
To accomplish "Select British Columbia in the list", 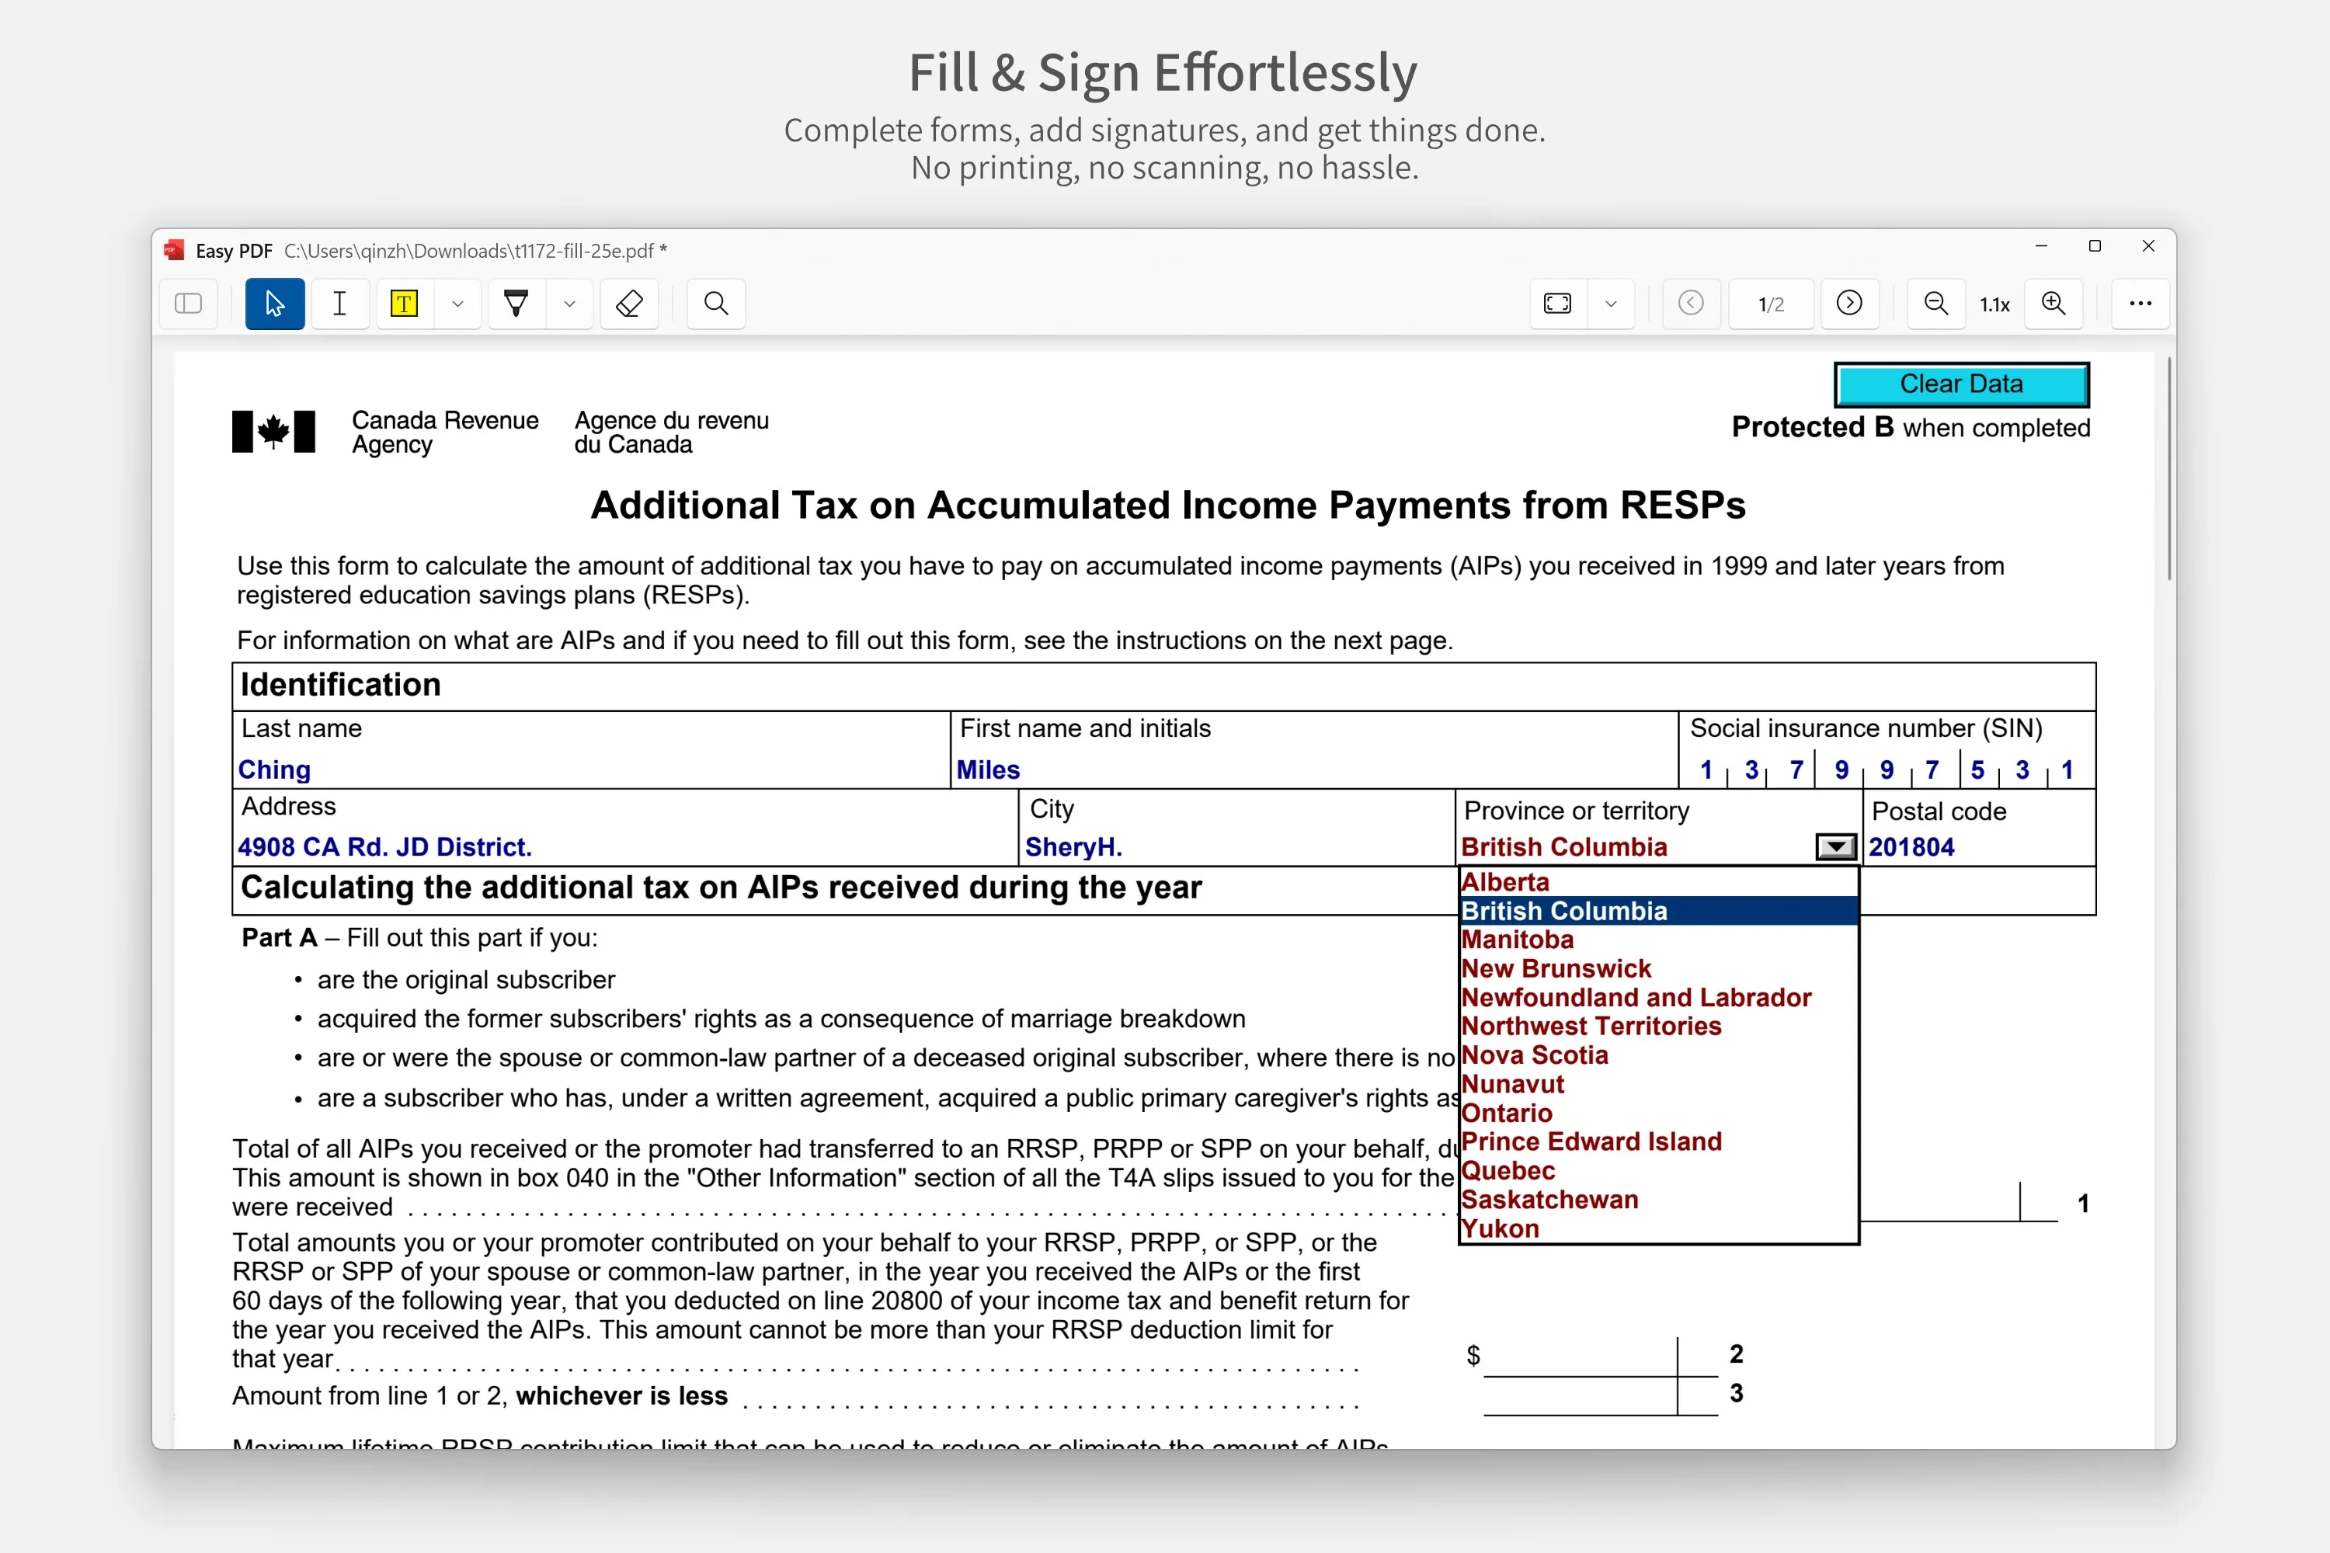I will [1658, 911].
